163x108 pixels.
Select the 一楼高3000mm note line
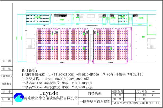point(57,83)
